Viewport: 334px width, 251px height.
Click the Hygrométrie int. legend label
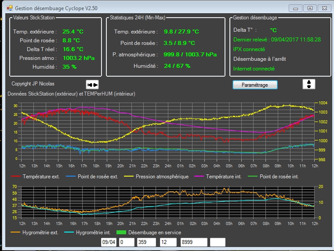click(93, 233)
